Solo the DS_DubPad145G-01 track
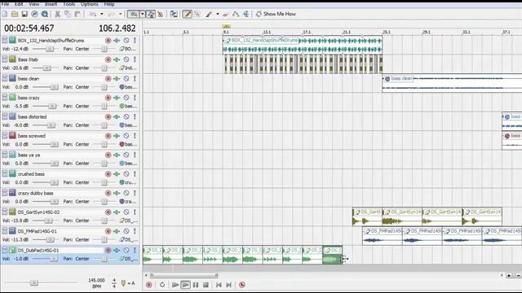Viewport: 522px width, 293px height. pos(135,250)
